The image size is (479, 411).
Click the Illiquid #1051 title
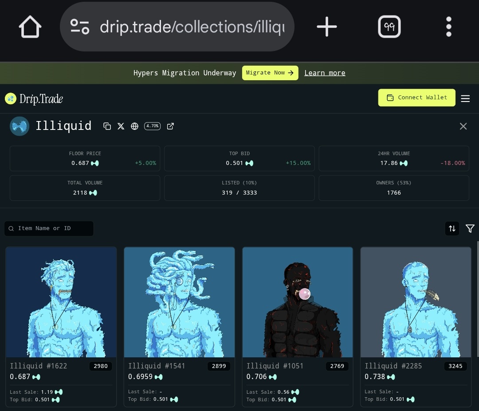pos(275,366)
